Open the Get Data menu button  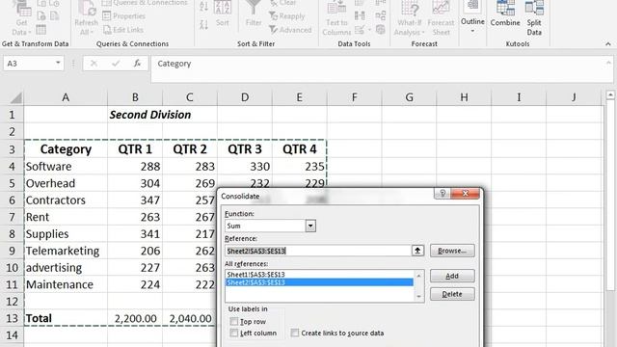[21, 18]
